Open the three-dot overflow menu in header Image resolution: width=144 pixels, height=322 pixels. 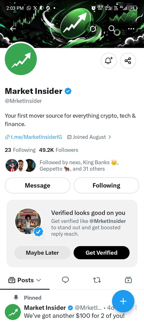(x=131, y=29)
